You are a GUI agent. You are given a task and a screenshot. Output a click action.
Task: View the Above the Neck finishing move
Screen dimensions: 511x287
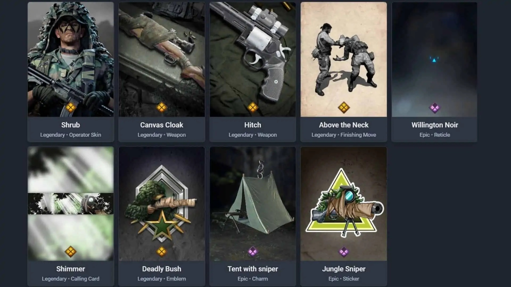click(344, 59)
